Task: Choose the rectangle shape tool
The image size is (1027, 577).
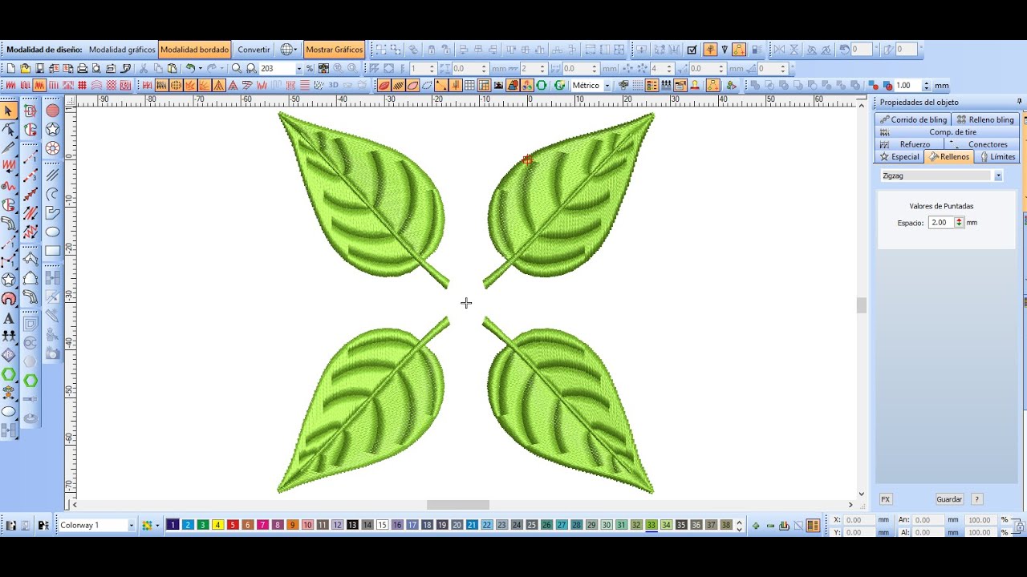Action: coord(52,251)
